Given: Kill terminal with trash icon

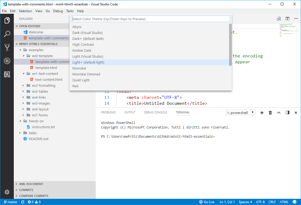Looking at the screenshot, I should point(270,113).
